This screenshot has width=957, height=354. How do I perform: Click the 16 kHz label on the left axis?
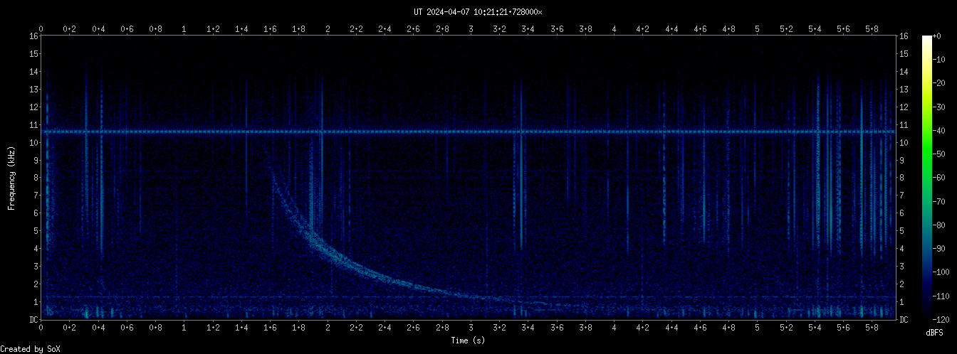click(x=33, y=36)
